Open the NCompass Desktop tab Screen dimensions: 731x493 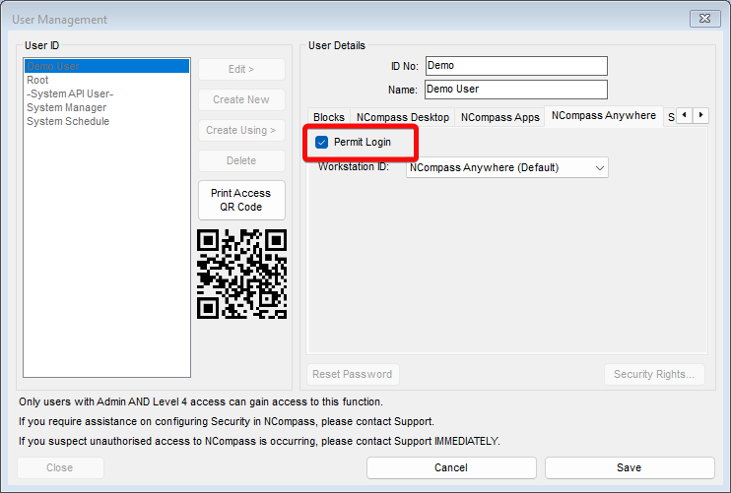pyautogui.click(x=403, y=117)
